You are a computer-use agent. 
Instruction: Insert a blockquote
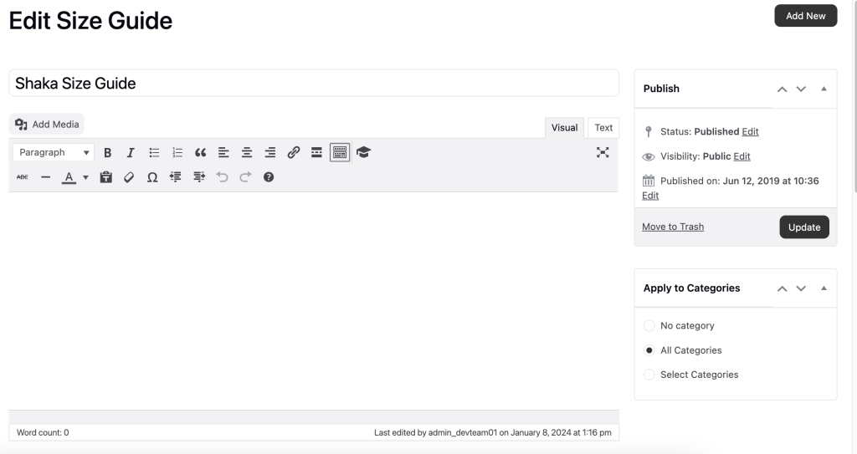[x=200, y=153]
